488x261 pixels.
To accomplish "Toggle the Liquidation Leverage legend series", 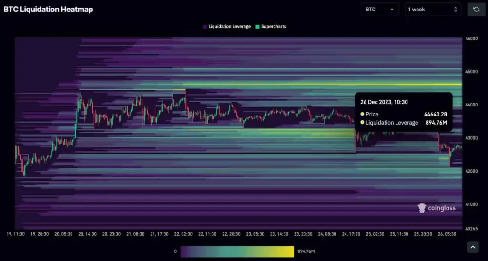I will 226,26.
